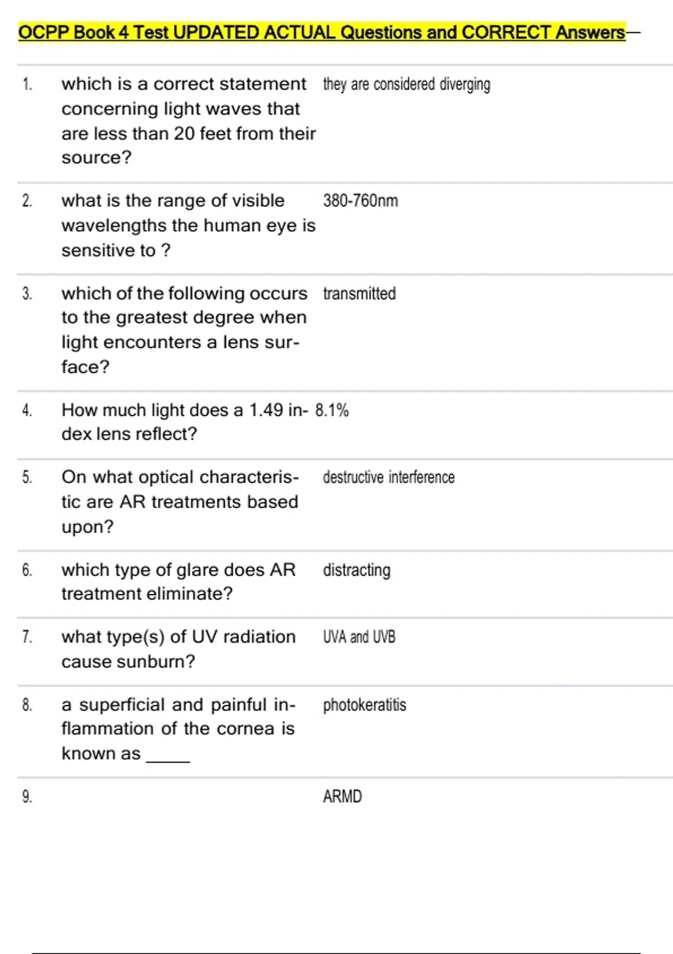
Task: Click the cornea inflammation question
Action: 178,728
